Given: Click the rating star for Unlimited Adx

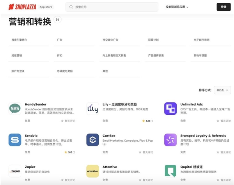Looking at the screenshot, I should [x=218, y=121].
